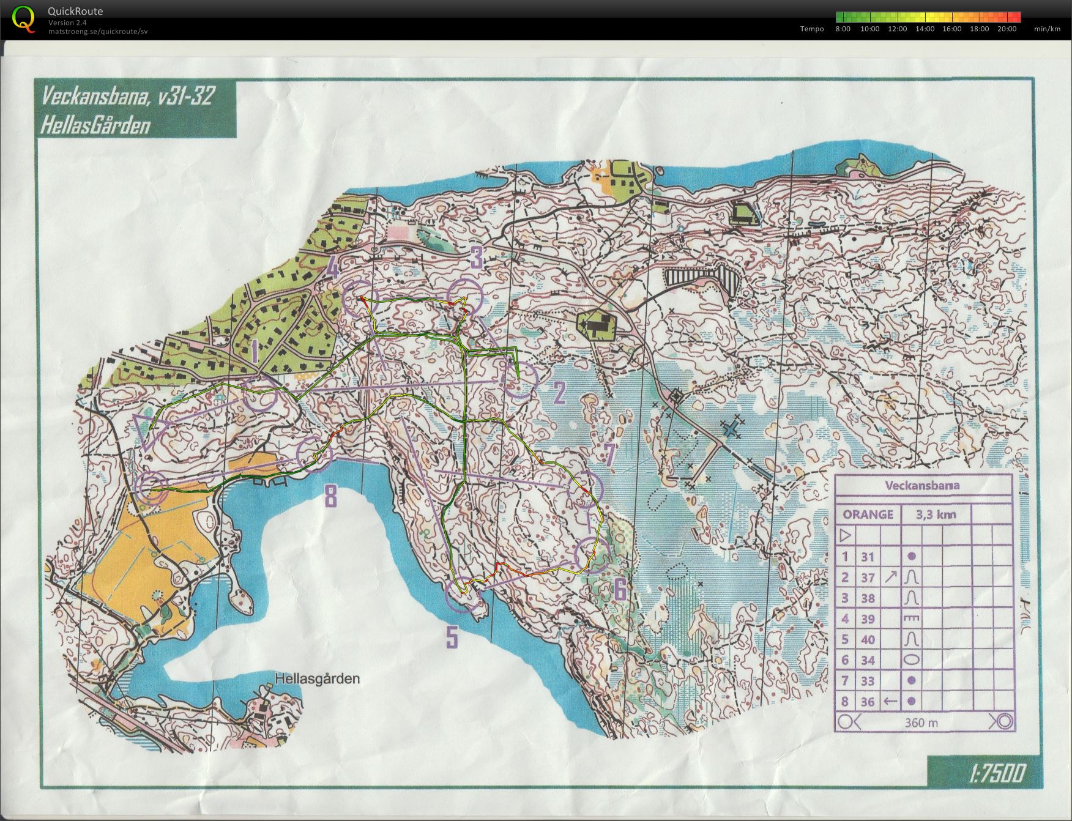Click control circle 2 near the lake
Screen dimensions: 1072x821
click(519, 381)
